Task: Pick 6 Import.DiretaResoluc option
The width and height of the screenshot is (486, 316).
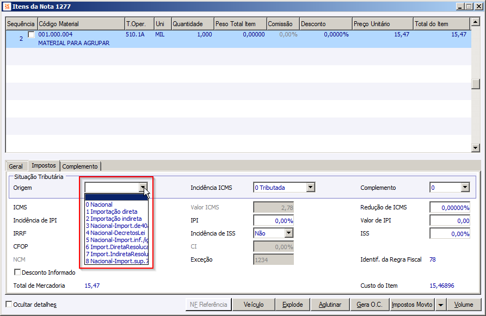Action: 116,247
